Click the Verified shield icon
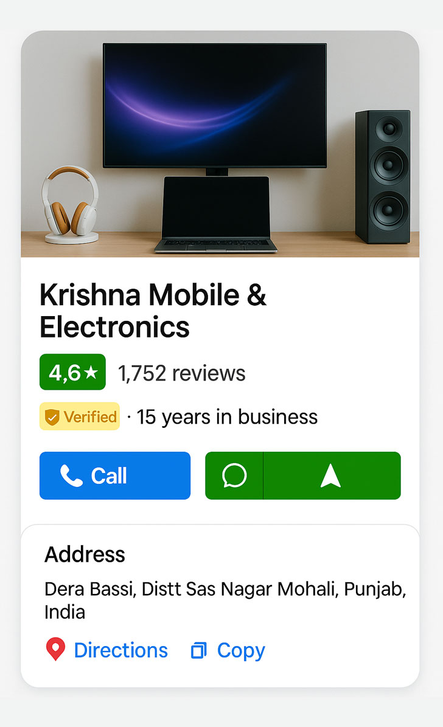 [x=52, y=417]
